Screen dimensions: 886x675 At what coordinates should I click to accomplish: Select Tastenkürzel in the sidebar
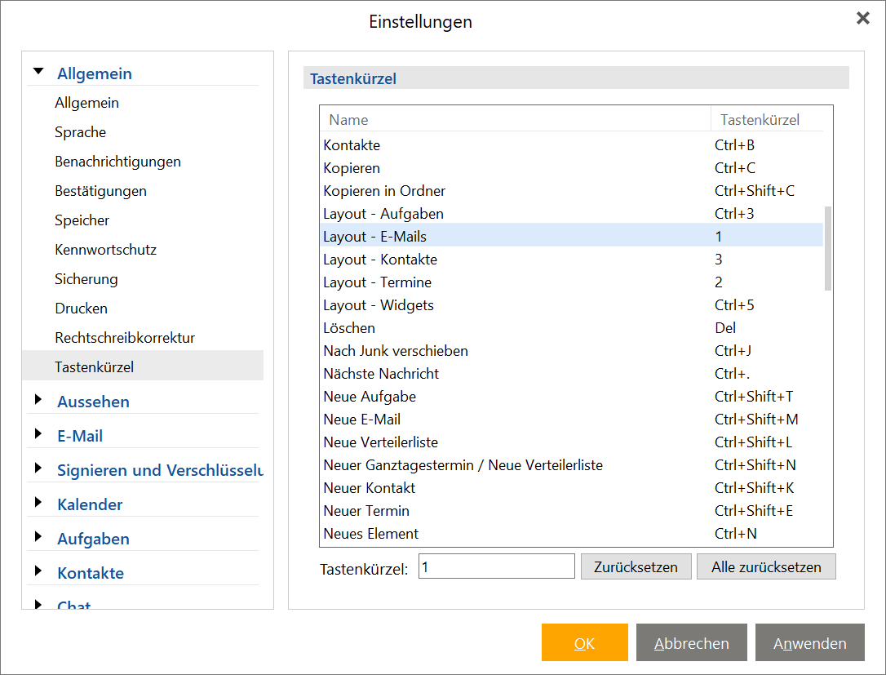click(143, 366)
